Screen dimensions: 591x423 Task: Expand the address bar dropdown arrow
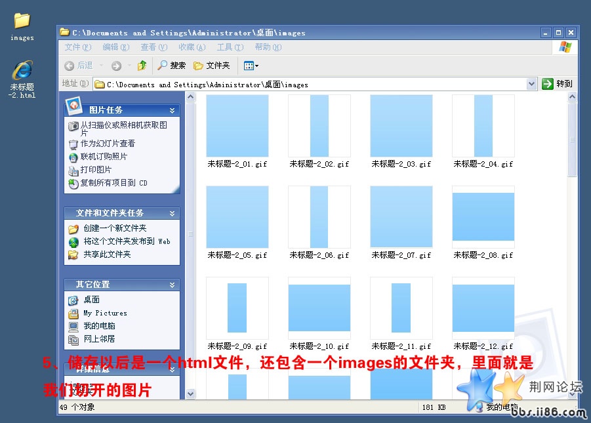[x=531, y=84]
